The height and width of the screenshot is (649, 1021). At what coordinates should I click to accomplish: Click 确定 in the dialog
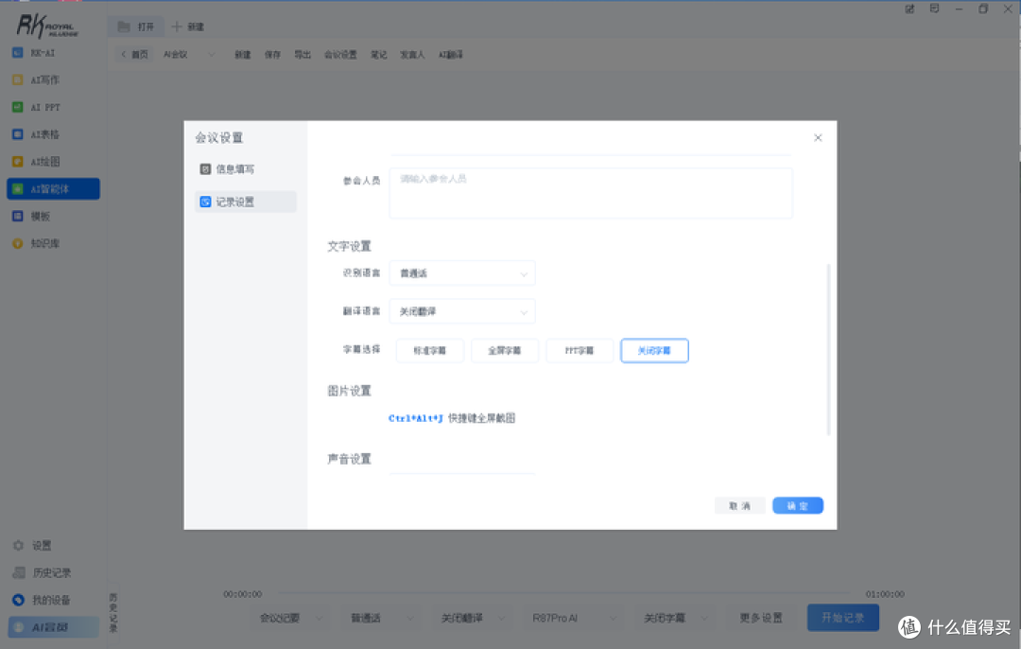coord(798,505)
